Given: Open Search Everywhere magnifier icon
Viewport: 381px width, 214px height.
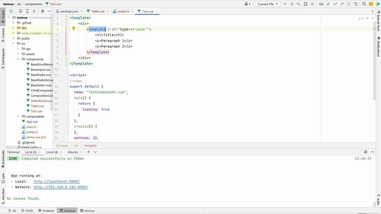Looking at the screenshot, I should pos(364,4).
